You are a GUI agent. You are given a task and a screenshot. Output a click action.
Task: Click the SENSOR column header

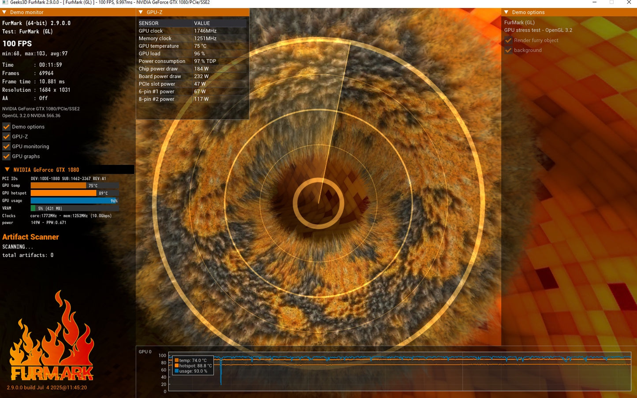[x=149, y=23]
